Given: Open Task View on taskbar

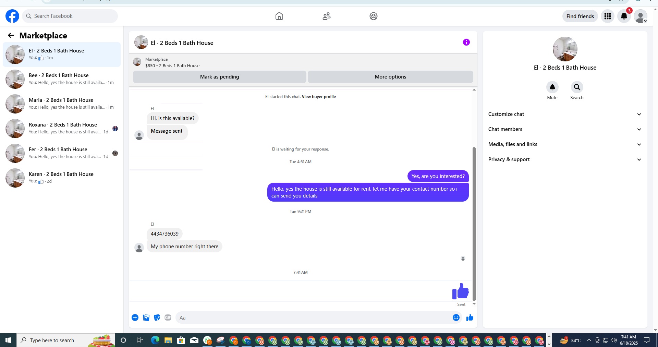Looking at the screenshot, I should 139,340.
